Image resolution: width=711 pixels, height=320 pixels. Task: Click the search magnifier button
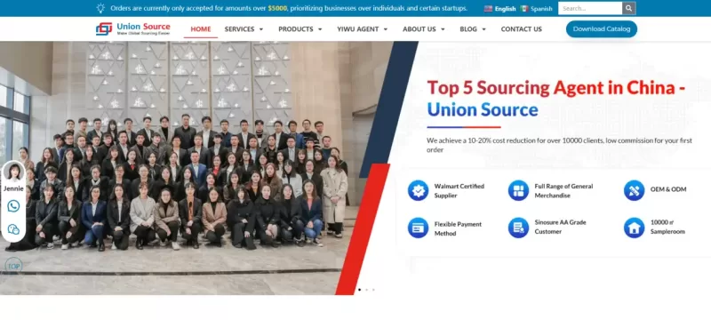tap(628, 8)
